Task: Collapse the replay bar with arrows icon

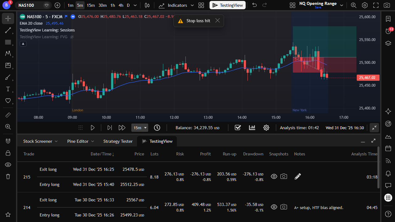Action: [x=374, y=128]
